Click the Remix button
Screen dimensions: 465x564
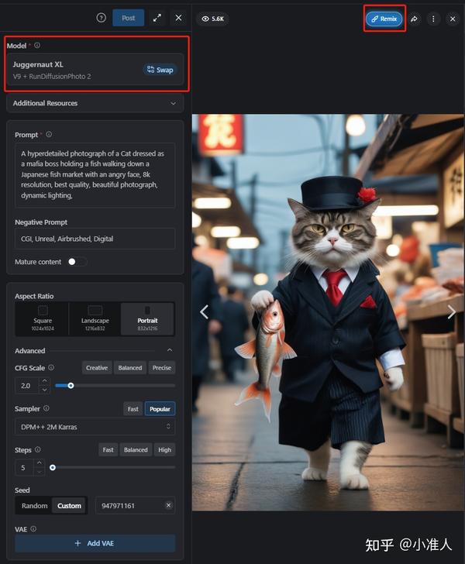tap(384, 19)
